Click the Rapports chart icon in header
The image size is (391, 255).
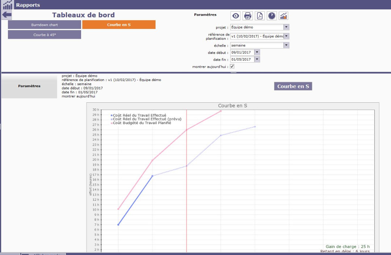7,5
